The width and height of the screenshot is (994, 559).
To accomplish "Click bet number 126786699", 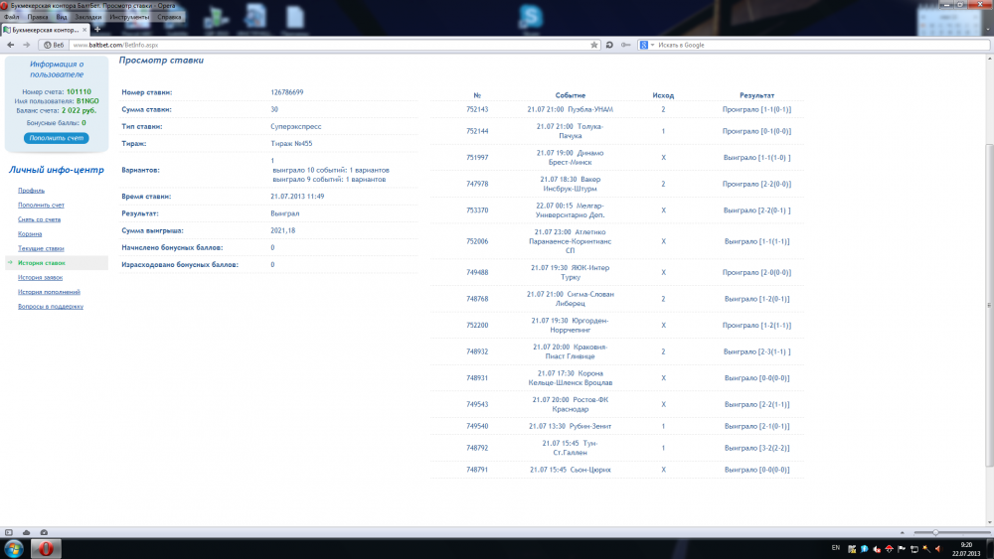I will pyautogui.click(x=287, y=92).
